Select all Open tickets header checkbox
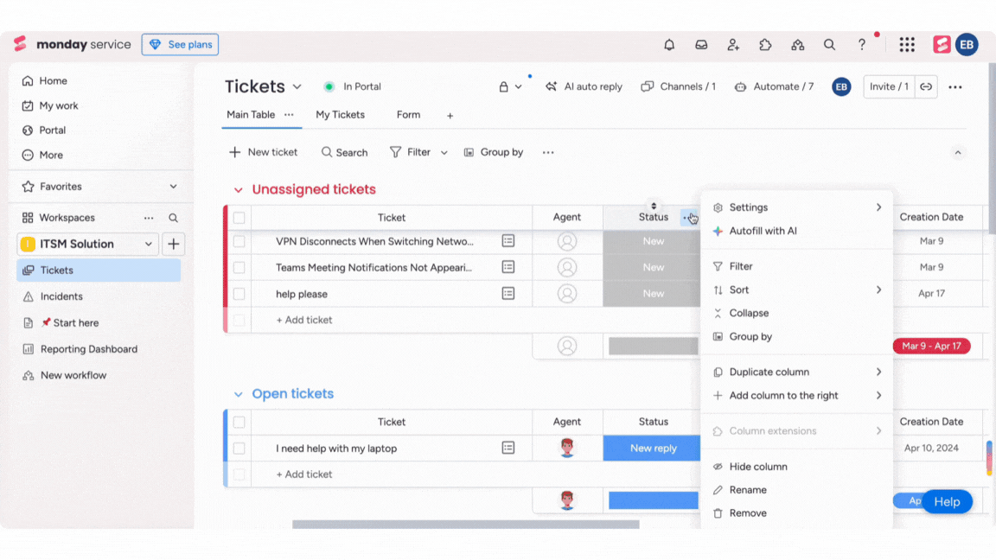Screen dimensions: 996x560 click(x=239, y=423)
